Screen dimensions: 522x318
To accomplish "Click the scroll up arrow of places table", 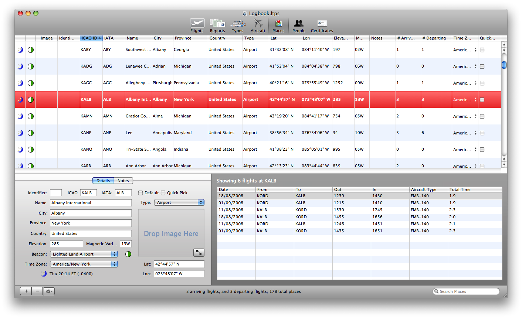I will pos(504,45).
